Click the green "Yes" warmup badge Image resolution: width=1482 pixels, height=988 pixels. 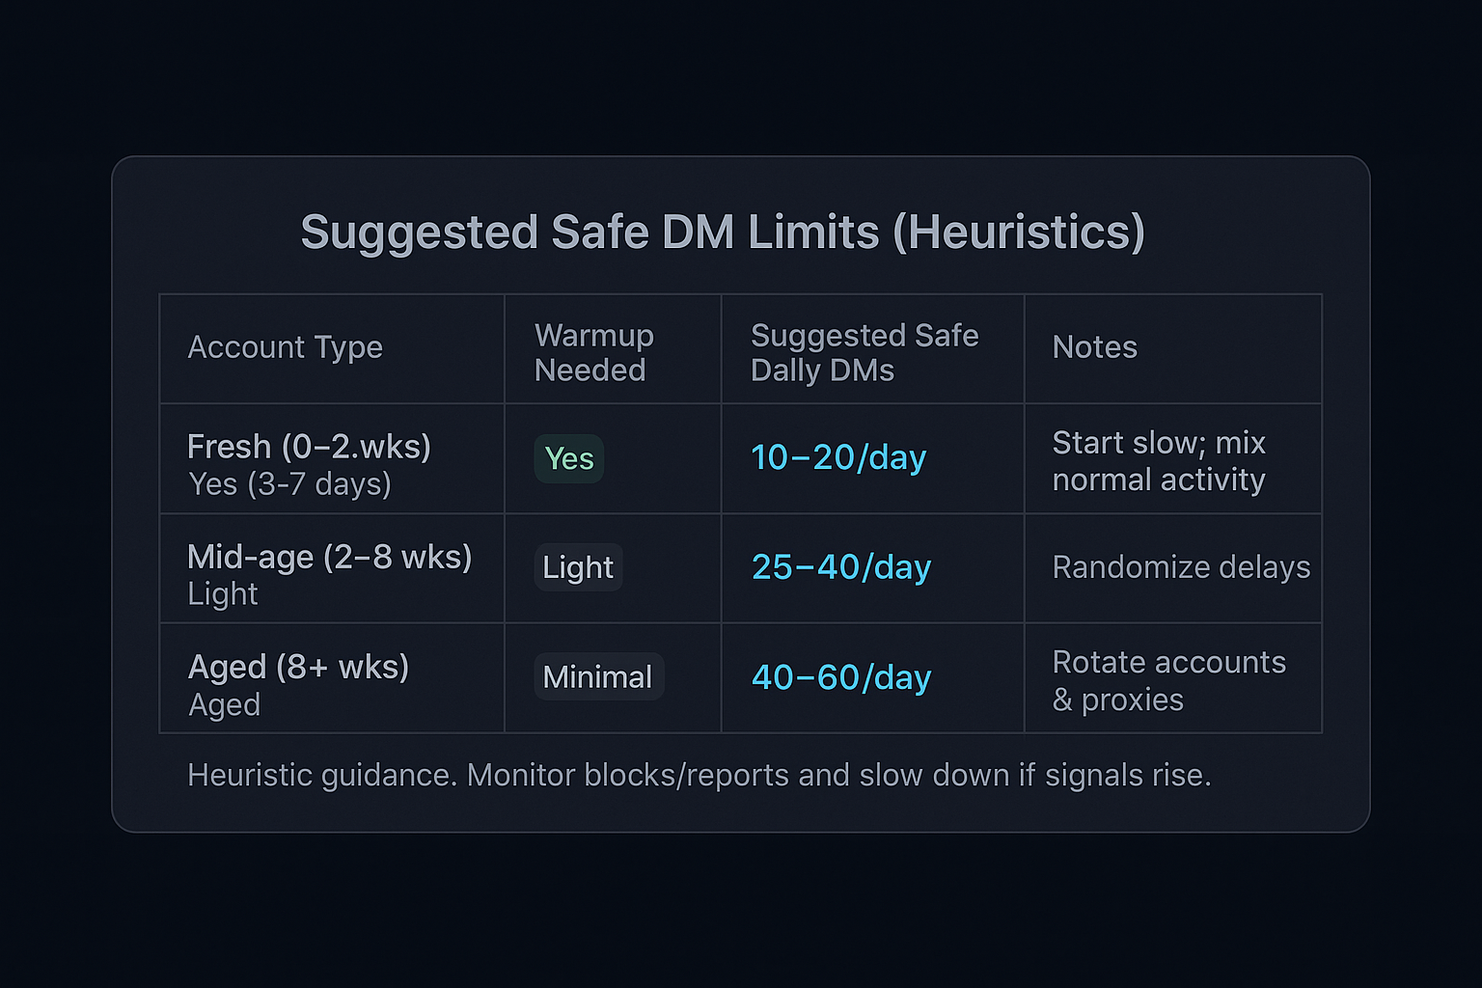point(569,458)
